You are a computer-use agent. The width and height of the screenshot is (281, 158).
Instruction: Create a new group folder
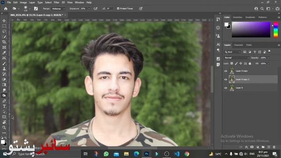tap(263, 147)
